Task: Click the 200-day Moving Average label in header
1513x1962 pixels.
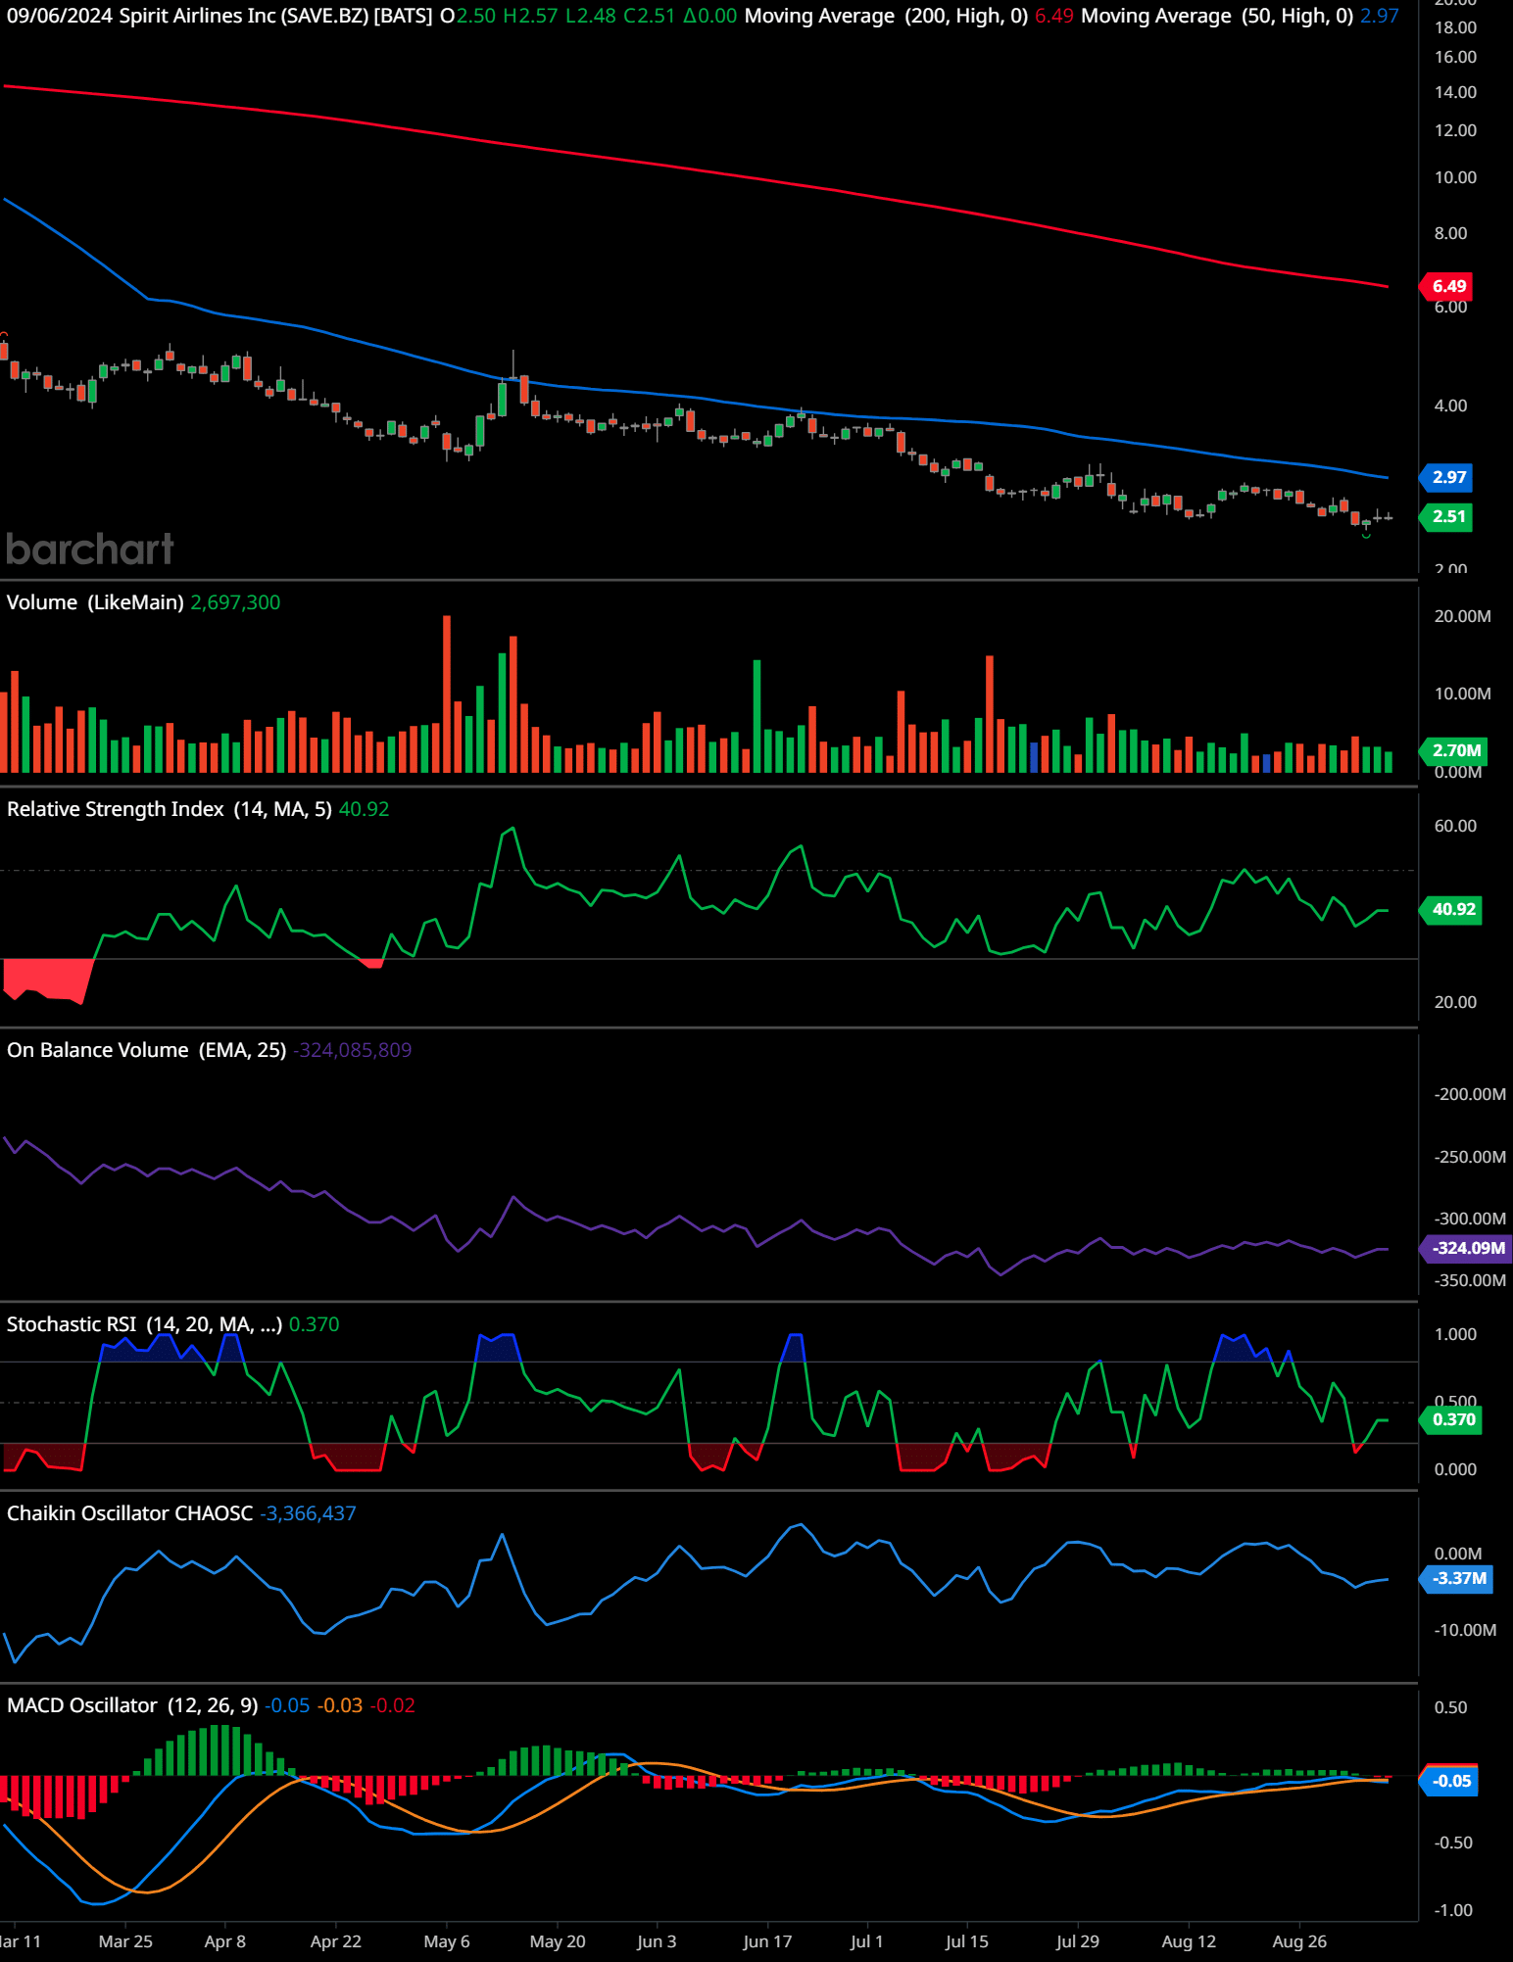Action: (x=886, y=16)
